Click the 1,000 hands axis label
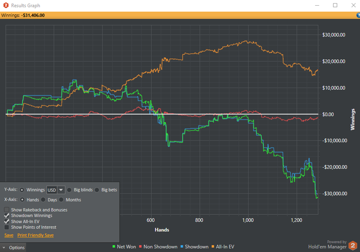The width and height of the screenshot is (360, 252). (x=248, y=220)
